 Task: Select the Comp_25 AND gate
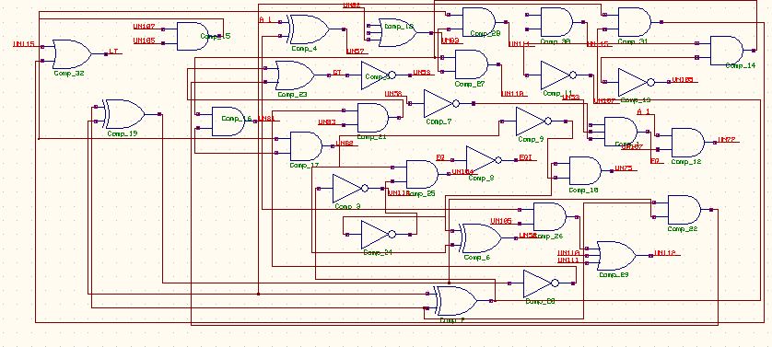[422, 174]
